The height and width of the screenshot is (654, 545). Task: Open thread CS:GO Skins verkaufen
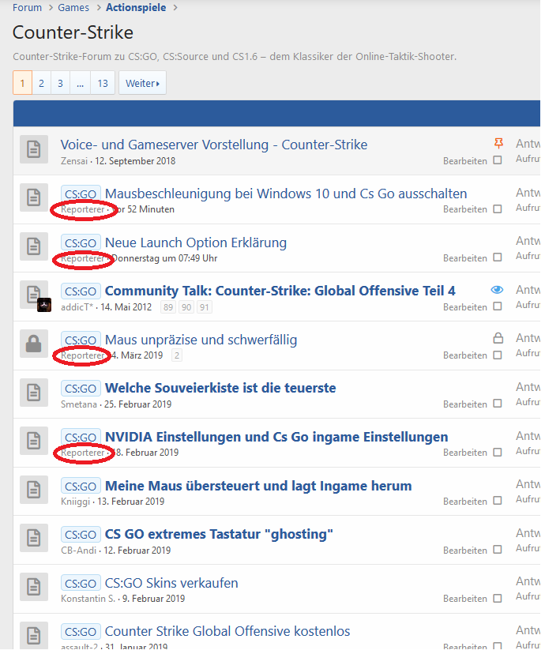pyautogui.click(x=171, y=583)
